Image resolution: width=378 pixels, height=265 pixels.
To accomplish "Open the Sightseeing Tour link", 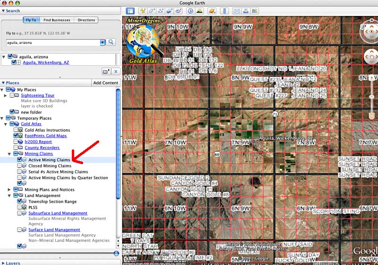I will (x=38, y=95).
